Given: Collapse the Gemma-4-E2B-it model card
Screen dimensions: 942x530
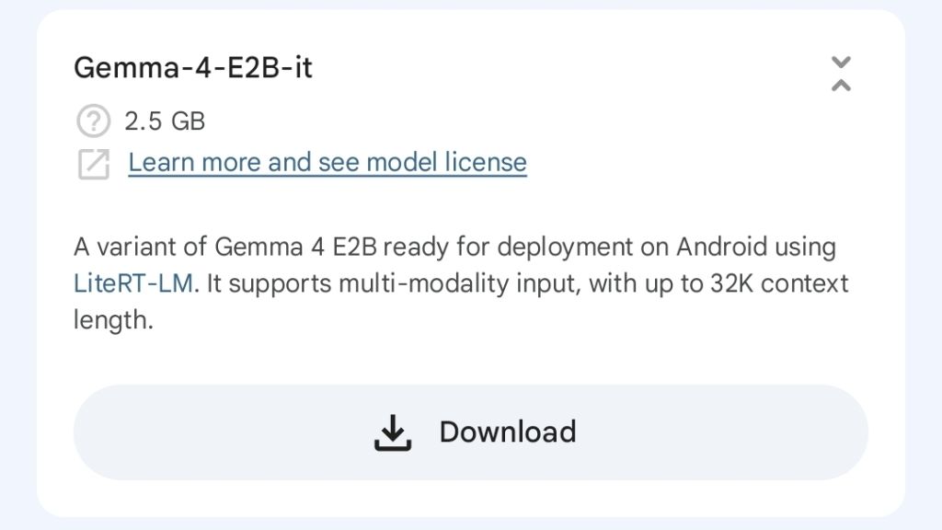Looking at the screenshot, I should point(841,74).
